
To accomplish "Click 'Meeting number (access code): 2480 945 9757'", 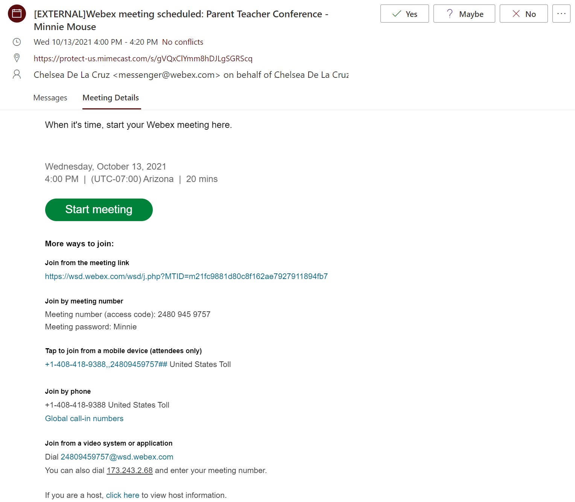I will [128, 314].
